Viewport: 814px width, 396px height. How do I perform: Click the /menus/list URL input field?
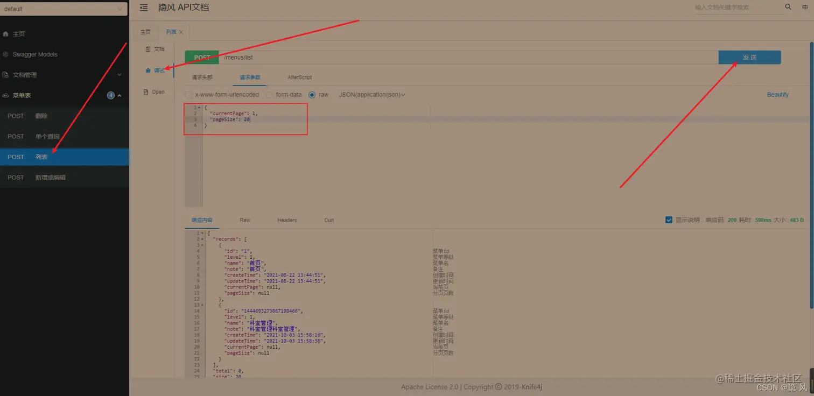(x=468, y=58)
